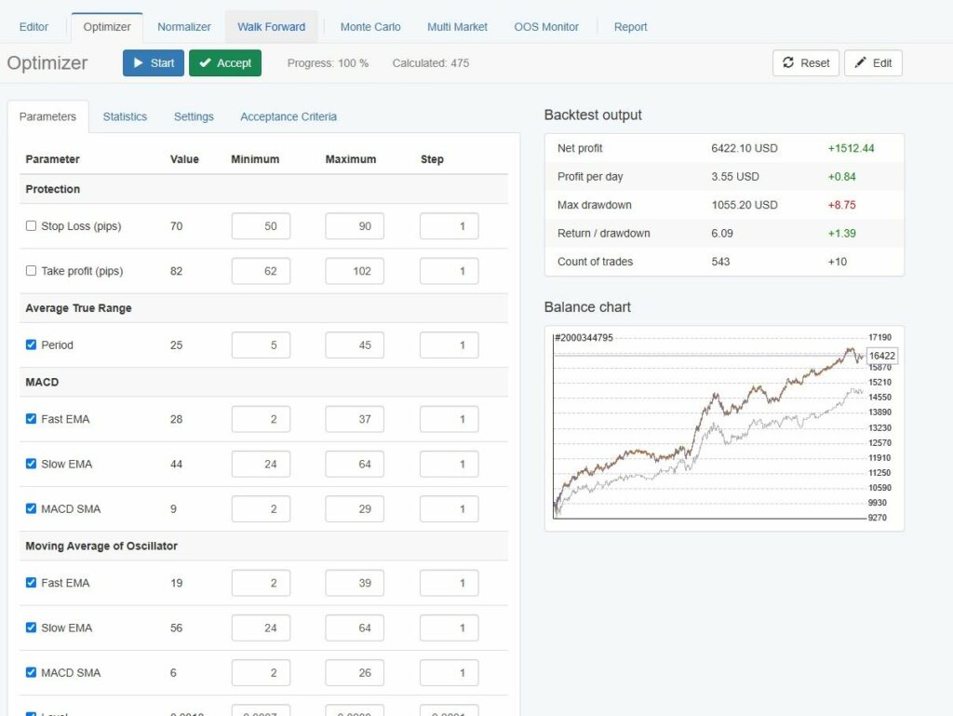Uncheck the MACD Fast EMA parameter
Viewport: 953px width, 716px height.
[x=30, y=419]
